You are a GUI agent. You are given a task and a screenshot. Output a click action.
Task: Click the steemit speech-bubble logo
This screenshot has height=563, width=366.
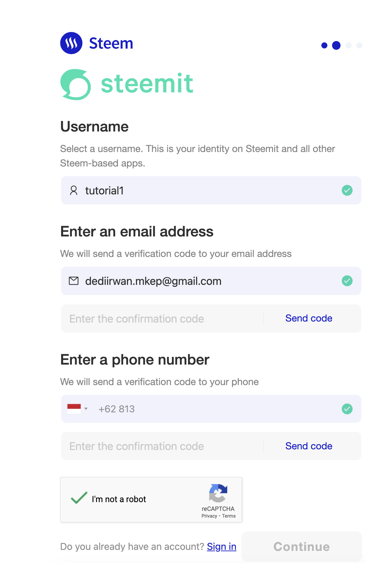point(76,84)
